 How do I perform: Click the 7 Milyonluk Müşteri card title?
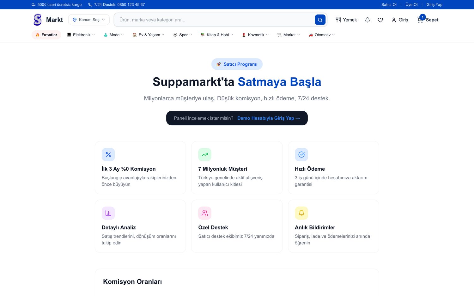click(223, 169)
